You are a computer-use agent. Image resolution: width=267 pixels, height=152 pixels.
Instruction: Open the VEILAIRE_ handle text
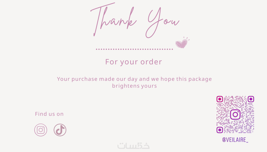237,140
